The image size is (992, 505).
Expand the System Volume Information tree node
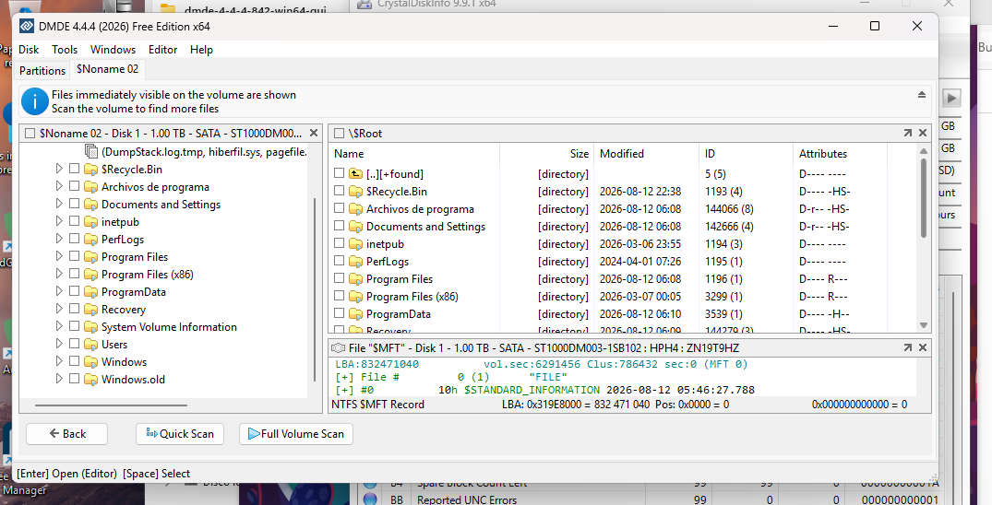coord(59,327)
